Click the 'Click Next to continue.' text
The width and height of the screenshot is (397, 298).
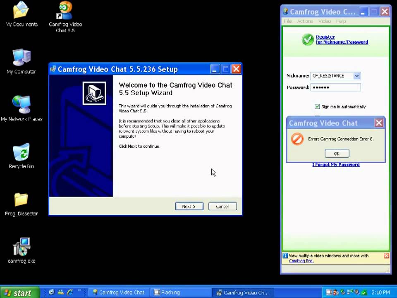pos(139,147)
